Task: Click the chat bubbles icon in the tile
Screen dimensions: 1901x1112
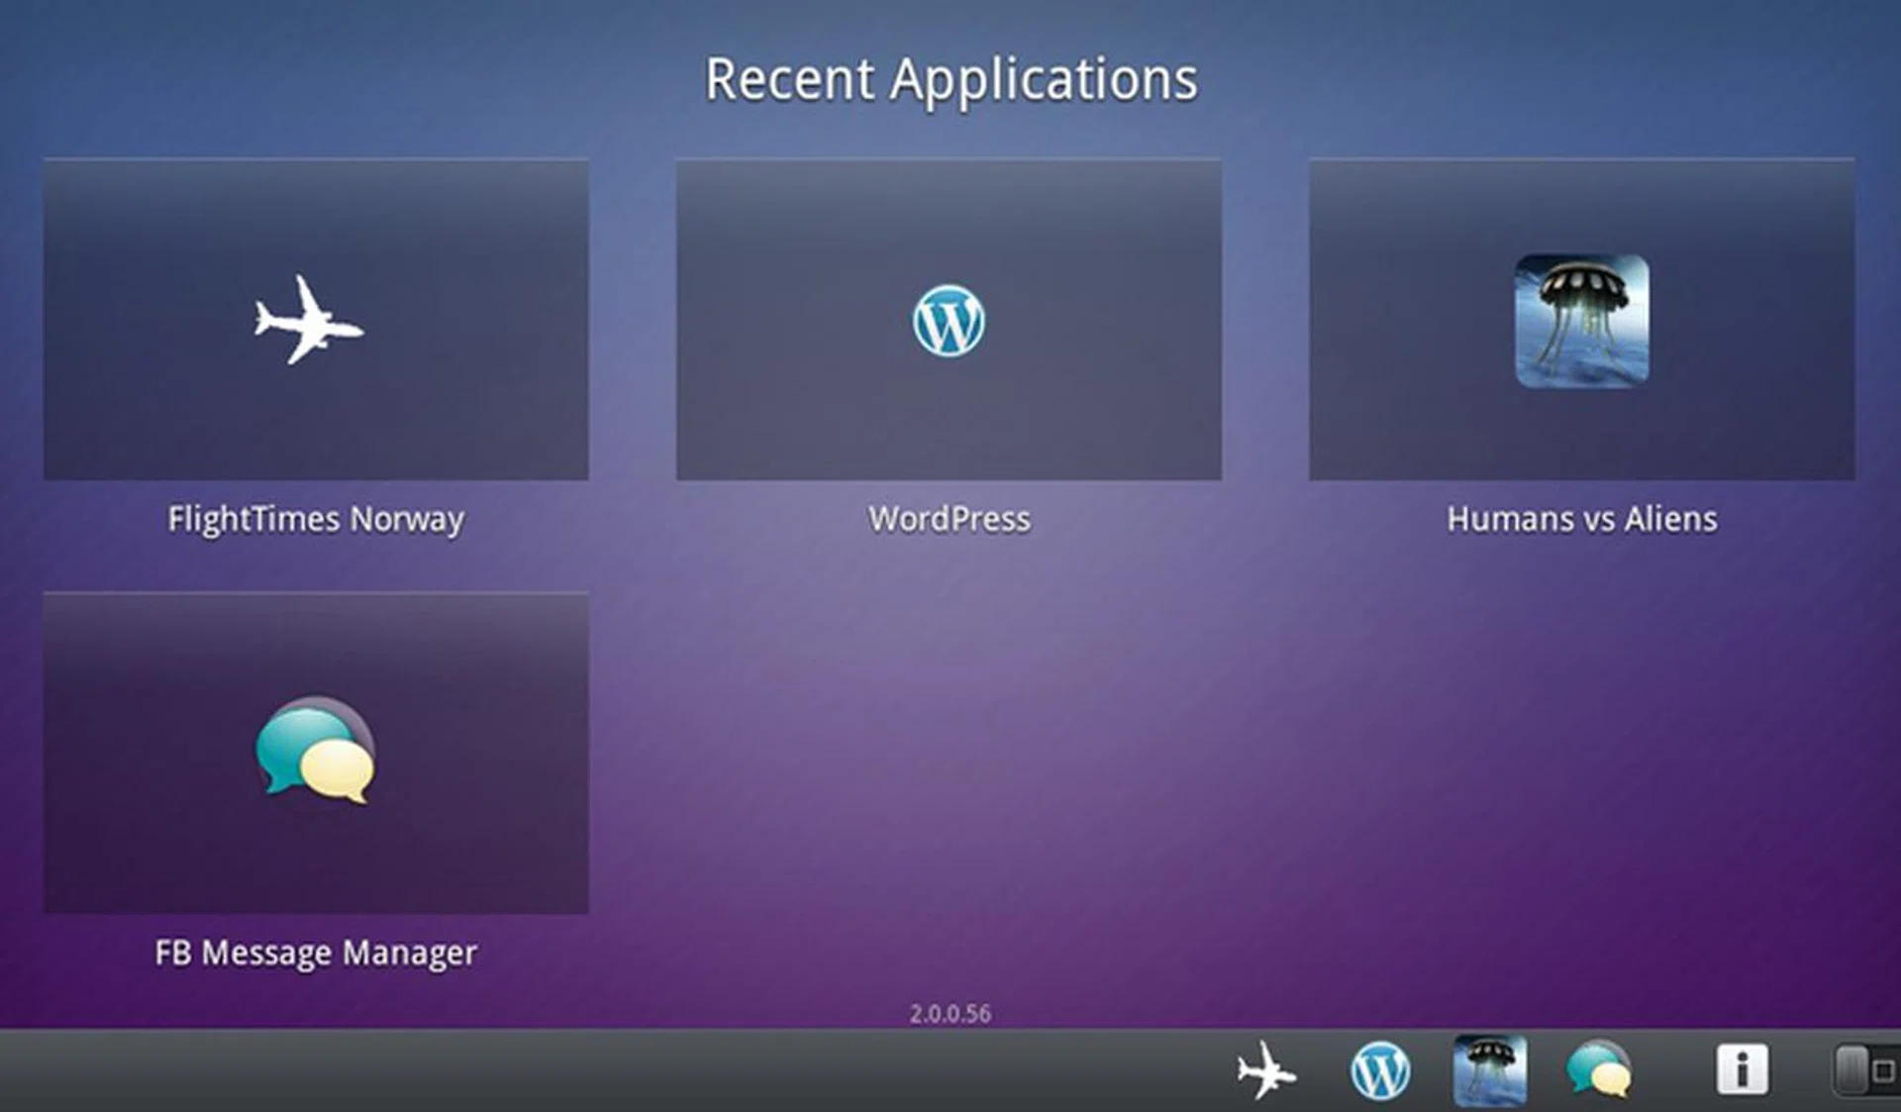Action: 316,751
